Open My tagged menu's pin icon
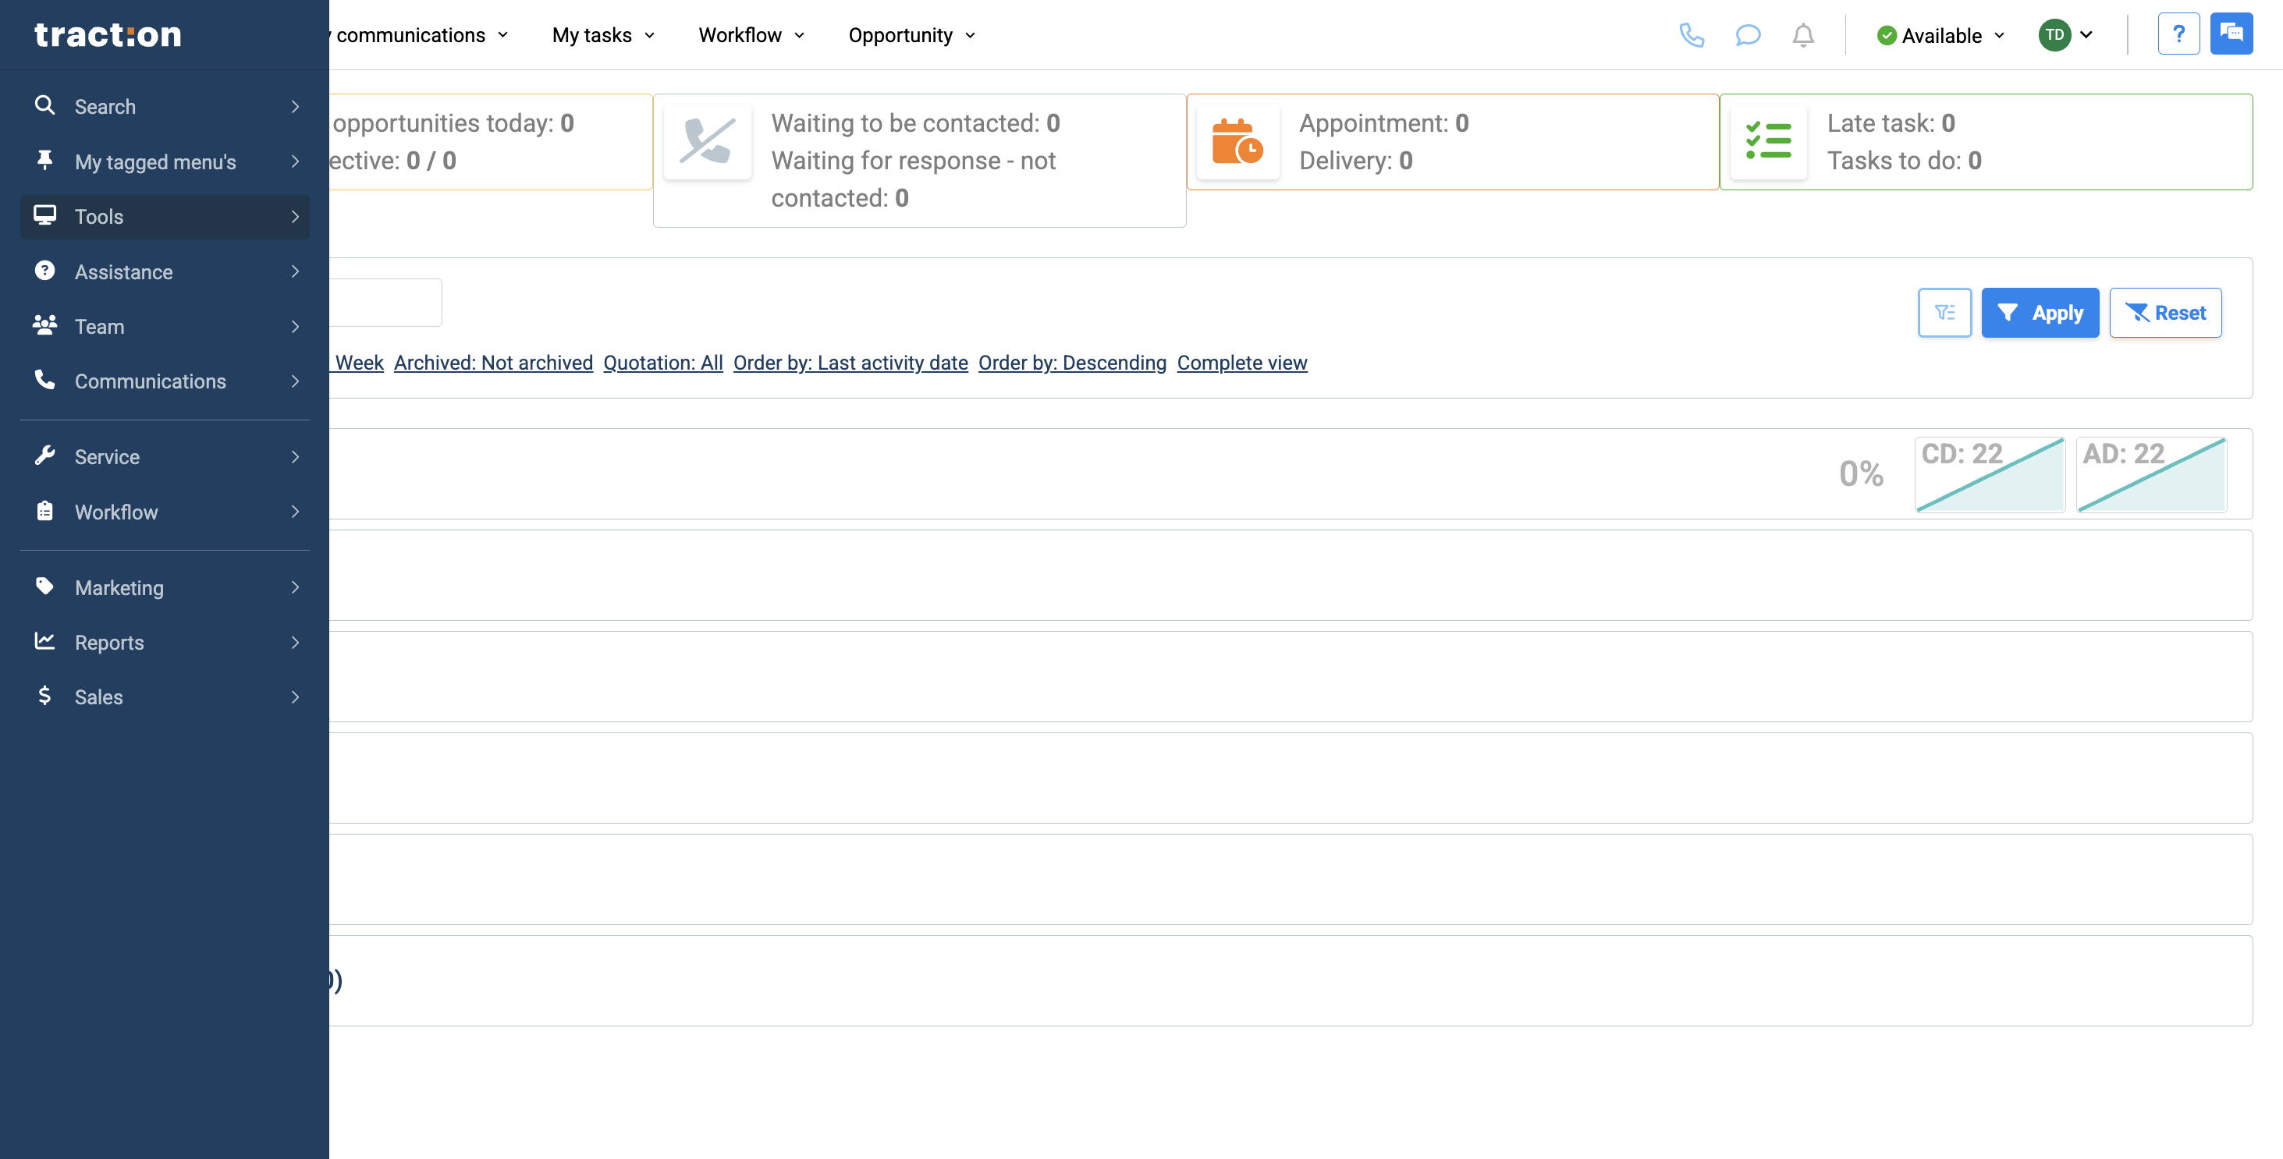The image size is (2283, 1159). (x=45, y=161)
